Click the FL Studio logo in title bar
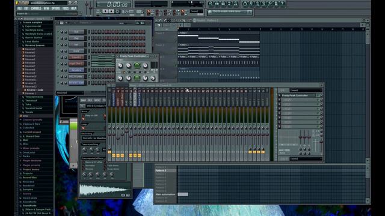The image size is (385, 216). point(23,2)
